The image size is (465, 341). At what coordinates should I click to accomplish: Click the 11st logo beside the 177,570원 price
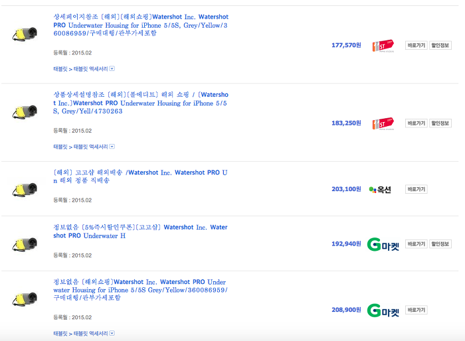[383, 46]
